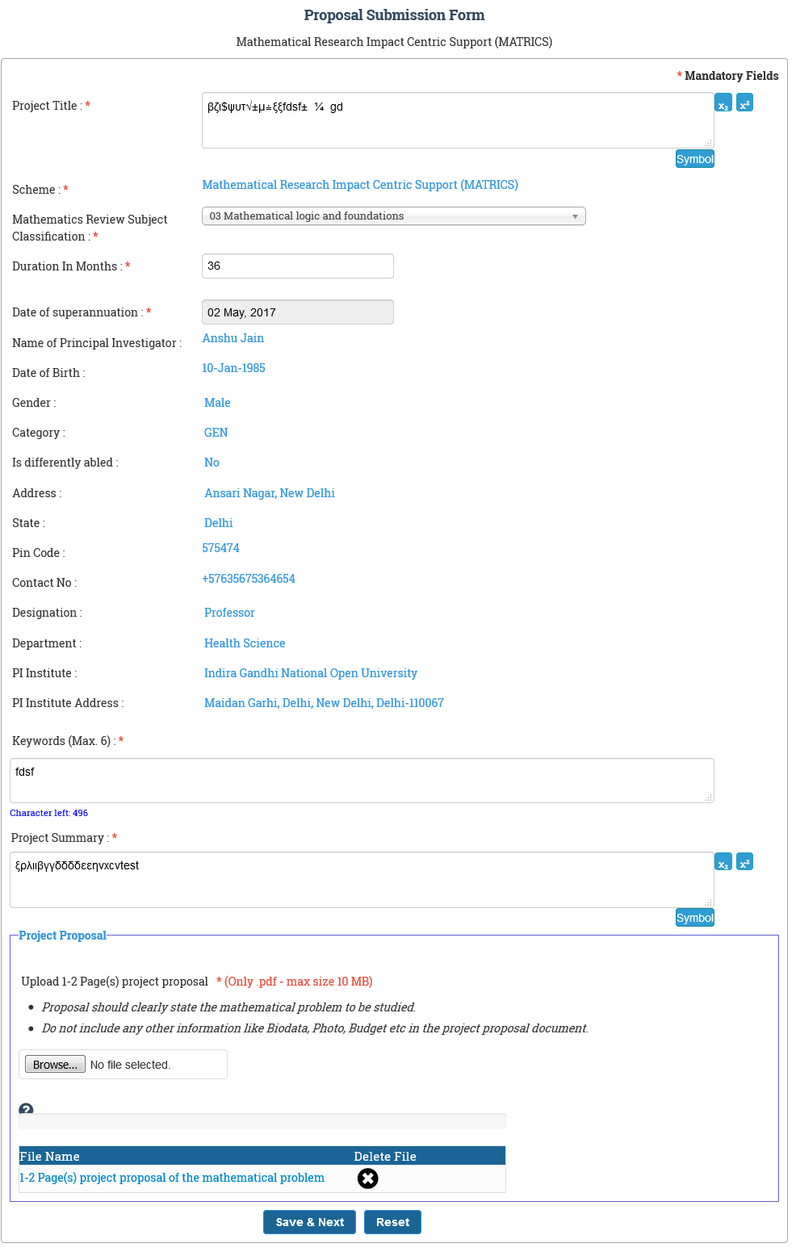Apply superscript in Project Summary
Viewport: 796px width, 1256px height.
(744, 862)
